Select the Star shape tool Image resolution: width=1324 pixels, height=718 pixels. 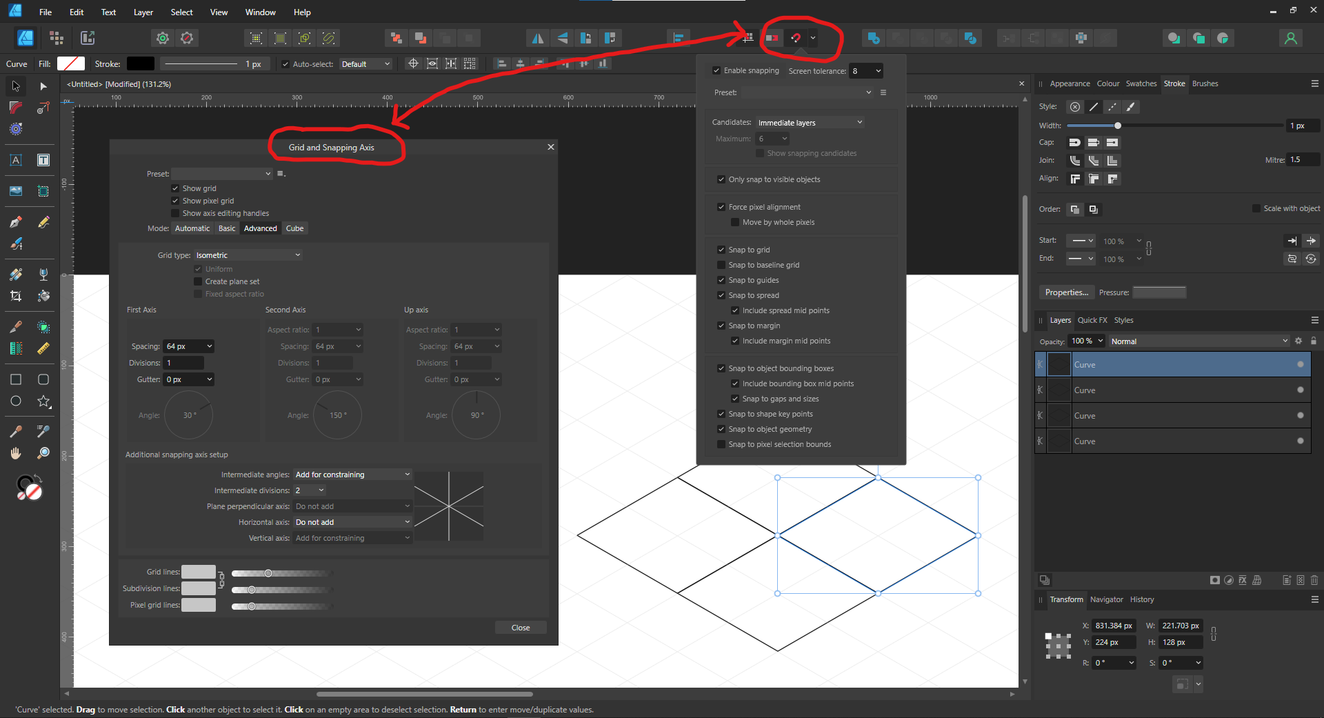(x=43, y=401)
